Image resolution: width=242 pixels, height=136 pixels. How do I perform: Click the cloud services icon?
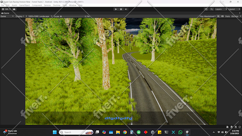pos(14,9)
